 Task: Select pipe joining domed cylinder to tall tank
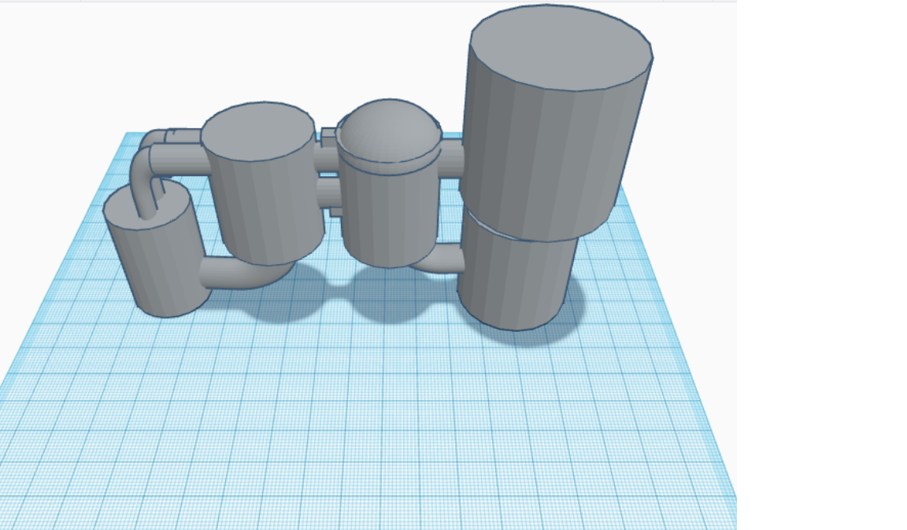point(452,159)
